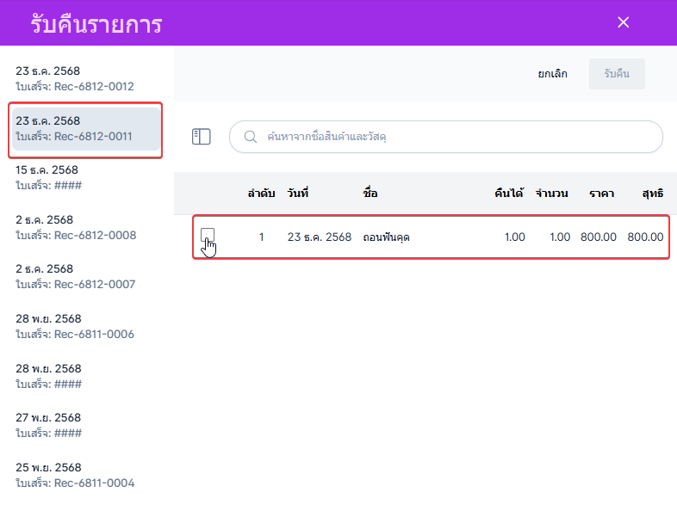Click the รับคืนรายการ dialog title

(96, 24)
